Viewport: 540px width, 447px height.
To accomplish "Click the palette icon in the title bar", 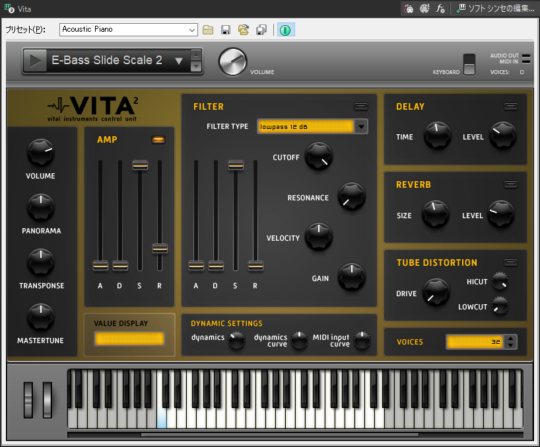I will 424,9.
